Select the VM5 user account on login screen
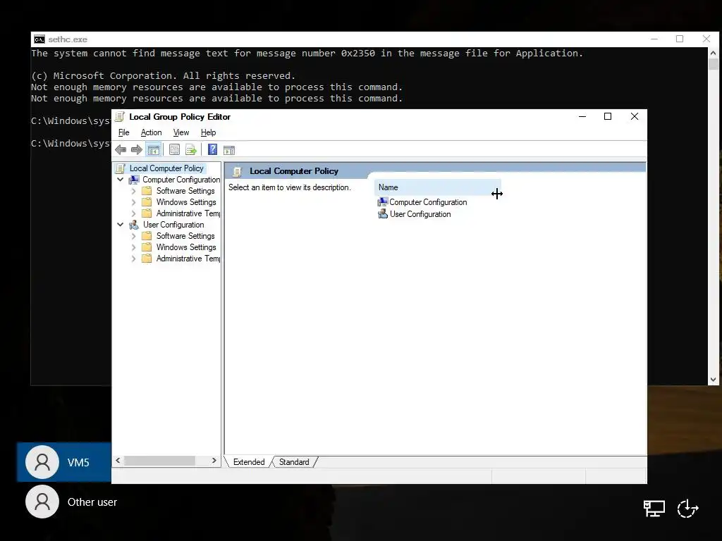Image resolution: width=722 pixels, height=541 pixels. [64, 462]
